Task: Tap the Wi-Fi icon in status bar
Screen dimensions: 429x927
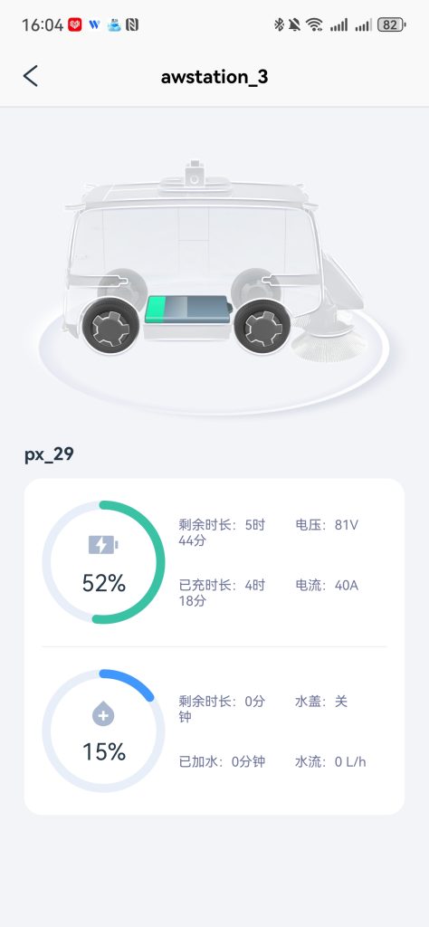Action: (x=314, y=24)
